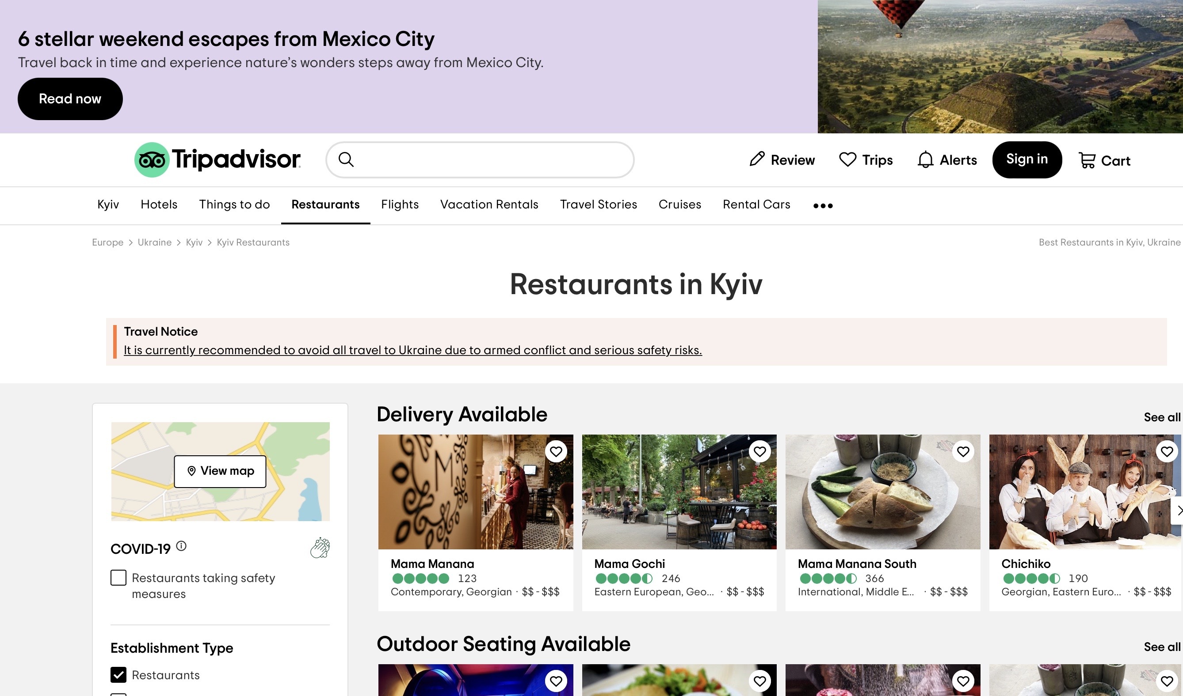Switch to the Hotels tab
This screenshot has width=1183, height=696.
(159, 204)
